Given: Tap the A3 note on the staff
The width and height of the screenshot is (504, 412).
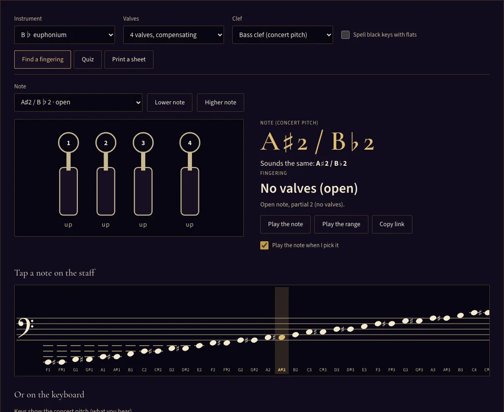Looking at the screenshot, I should click(x=433, y=318).
